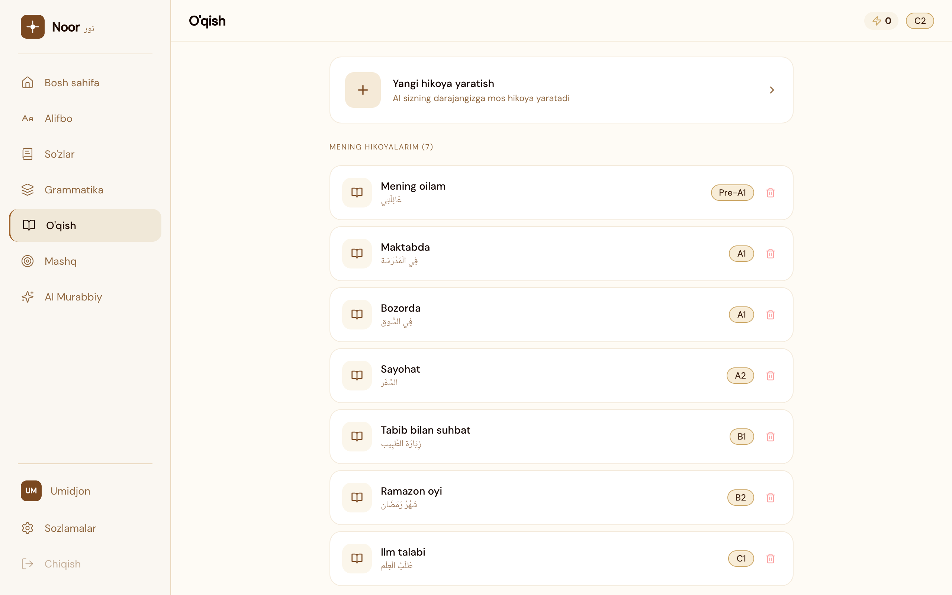Click the plus icon to create story

pos(363,90)
